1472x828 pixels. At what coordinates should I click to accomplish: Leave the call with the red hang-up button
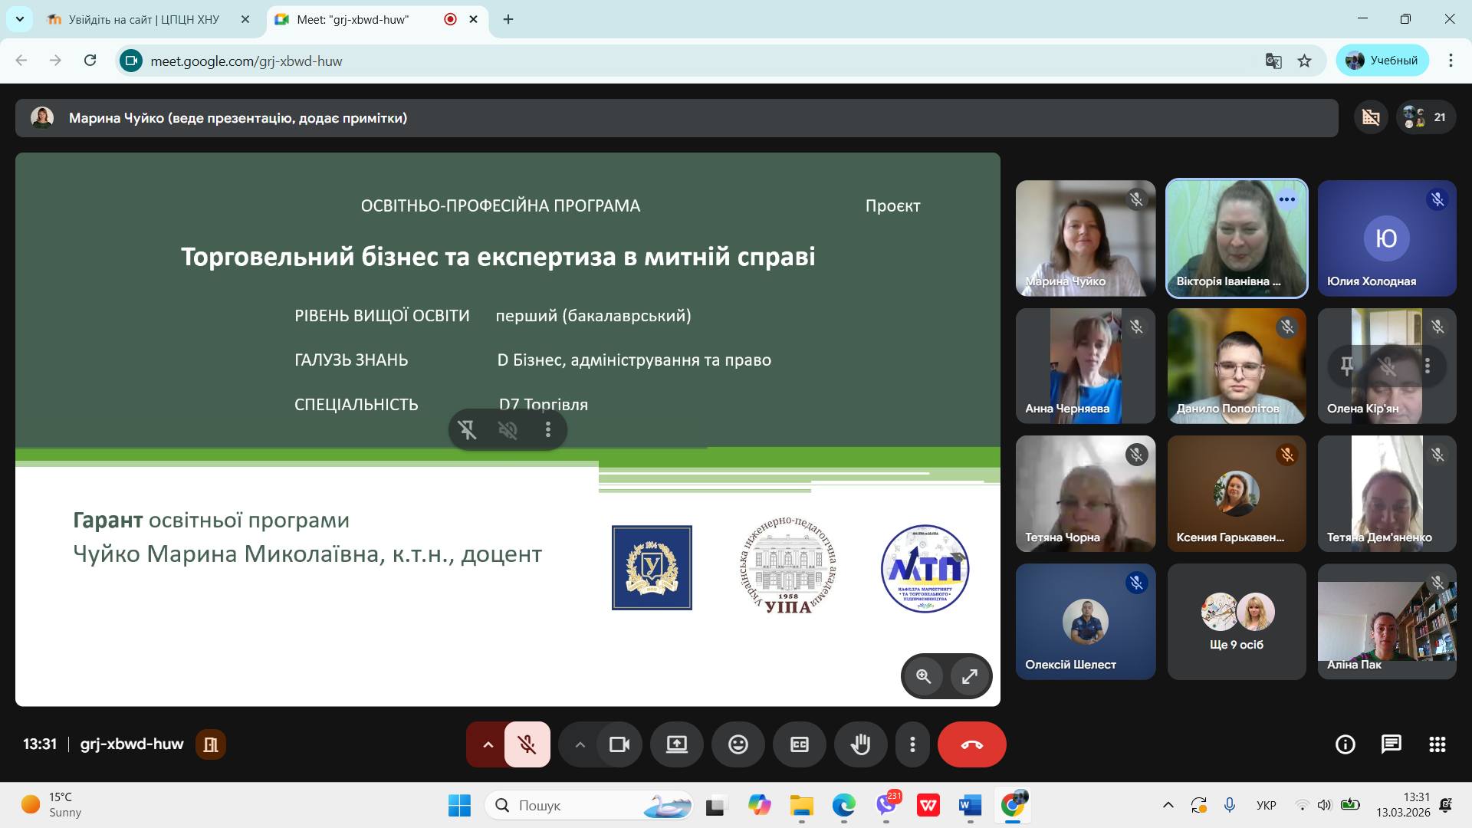point(971,744)
